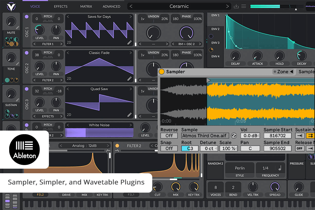Image resolution: width=315 pixels, height=210 pixels.
Task: Open the VOICE tab
Action: [x=35, y=7]
